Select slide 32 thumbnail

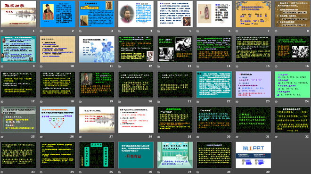coord(293,120)
